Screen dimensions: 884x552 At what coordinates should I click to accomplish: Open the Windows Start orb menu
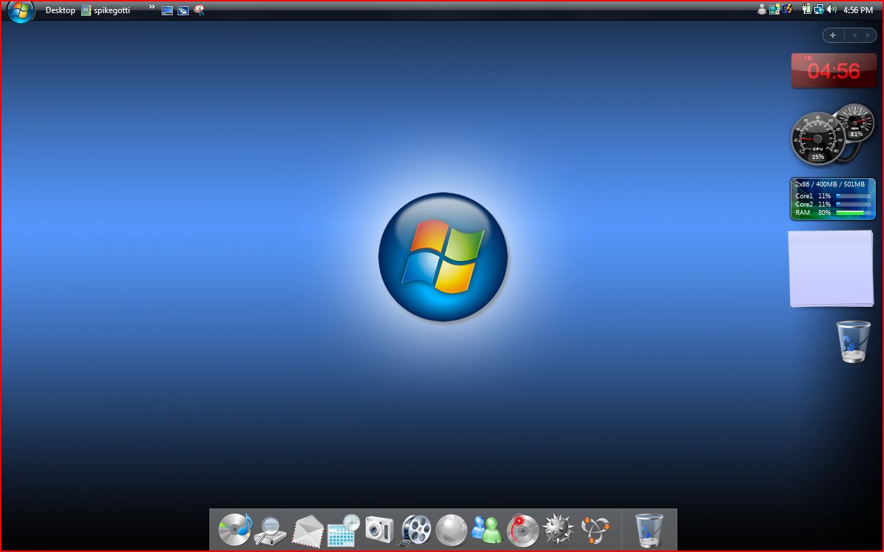(x=21, y=10)
